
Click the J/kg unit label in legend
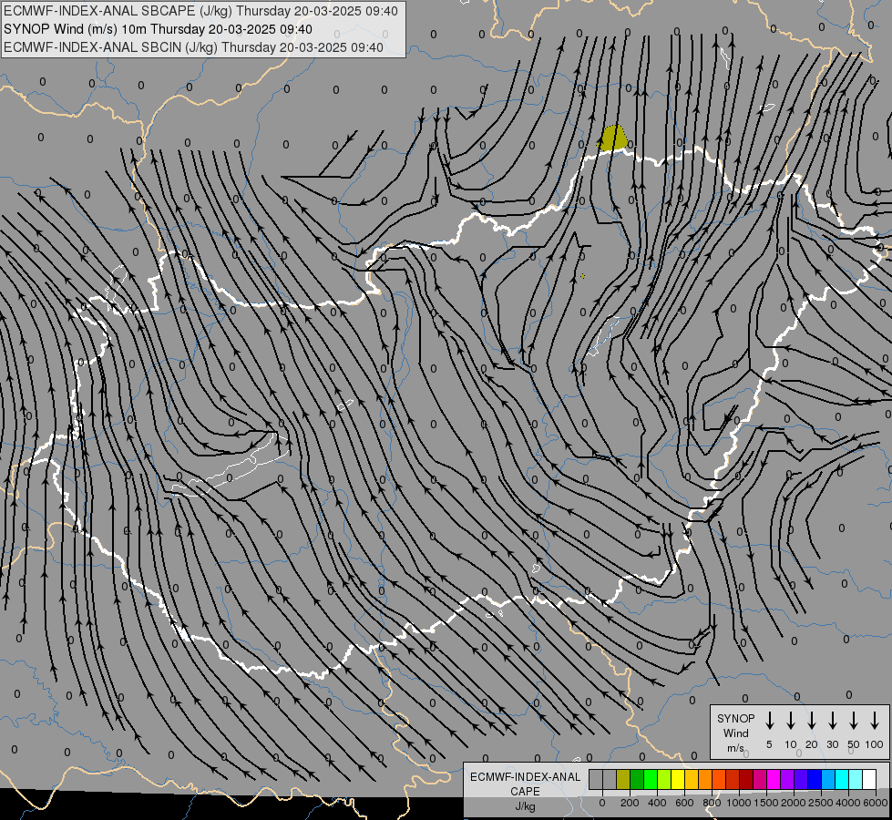point(525,806)
